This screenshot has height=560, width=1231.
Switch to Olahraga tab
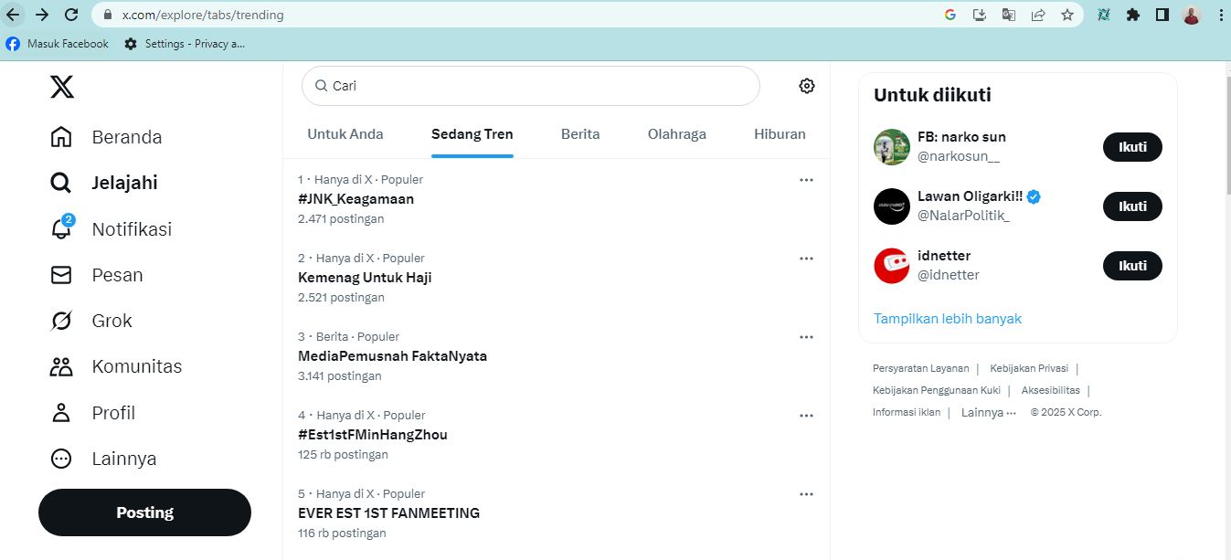tap(676, 134)
